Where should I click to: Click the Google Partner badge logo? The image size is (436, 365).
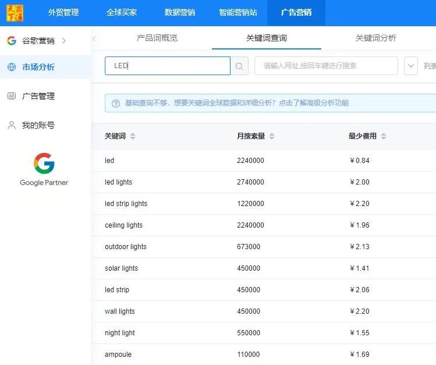pos(44,169)
